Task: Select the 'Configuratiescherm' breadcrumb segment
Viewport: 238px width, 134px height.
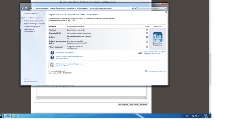Action: 41,9
